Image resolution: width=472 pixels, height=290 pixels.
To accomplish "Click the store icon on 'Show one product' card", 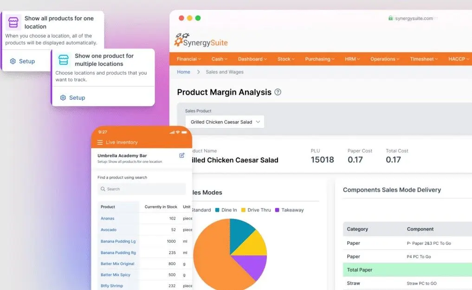I will pyautogui.click(x=64, y=59).
